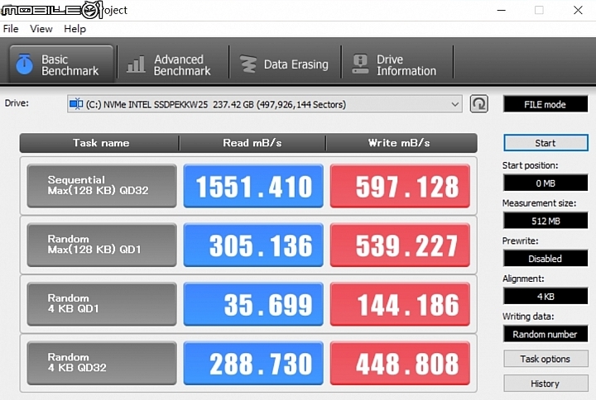Screen dimensions: 596x400
Task: Click the Random 4 KB QD32 task button
Action: pos(102,363)
